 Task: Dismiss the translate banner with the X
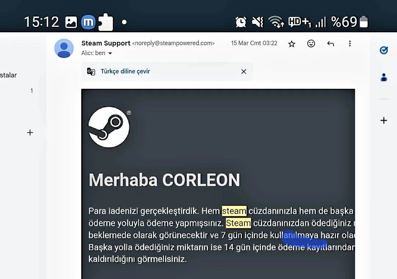pyautogui.click(x=244, y=71)
